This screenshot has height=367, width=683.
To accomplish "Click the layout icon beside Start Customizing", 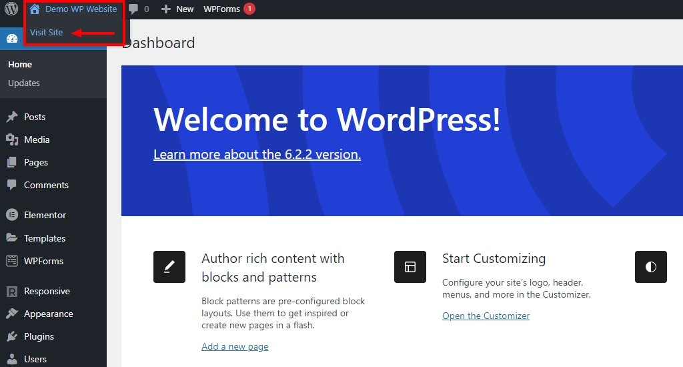I will point(410,267).
